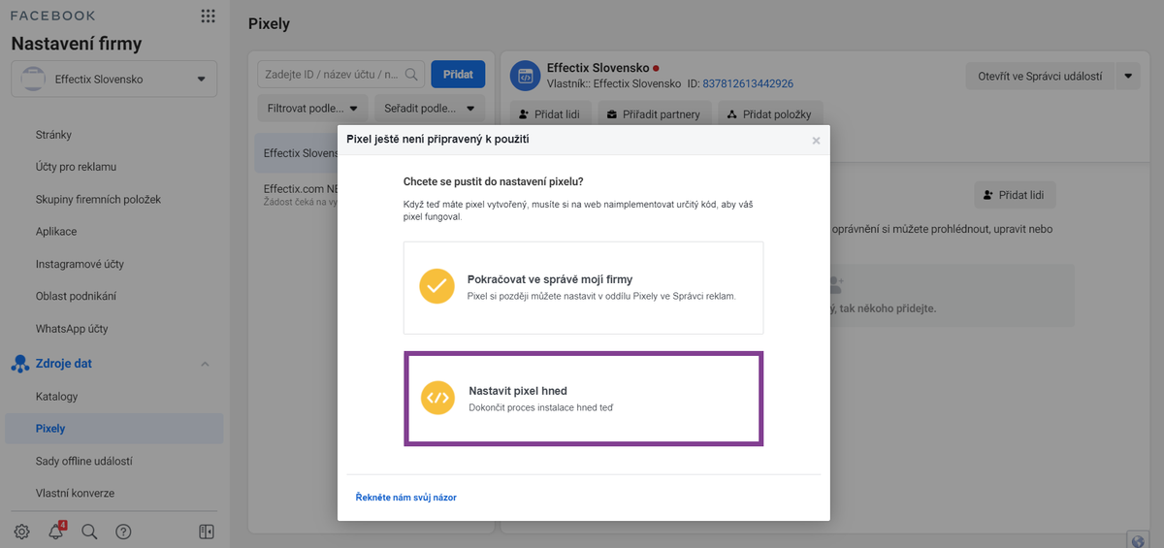Click the Přidat lidi button in right panel
This screenshot has width=1164, height=548.
click(1015, 195)
